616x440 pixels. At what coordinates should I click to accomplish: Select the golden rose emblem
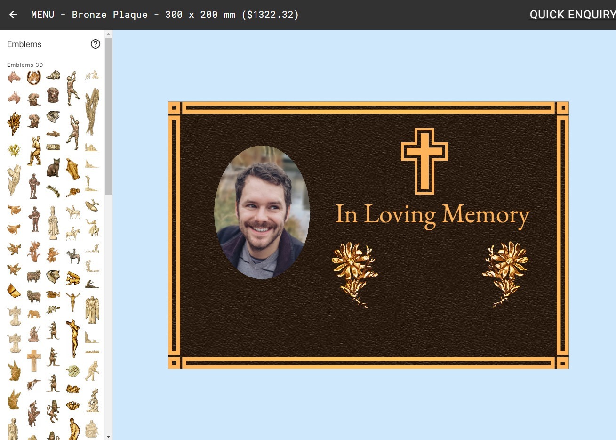coord(72,192)
